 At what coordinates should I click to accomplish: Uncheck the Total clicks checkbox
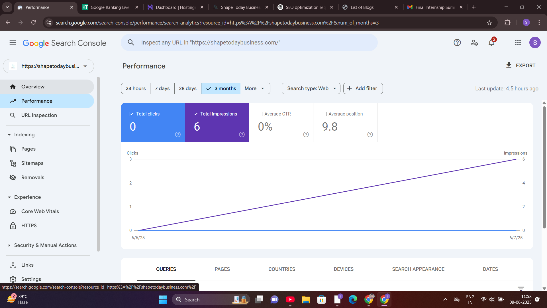pos(132,114)
